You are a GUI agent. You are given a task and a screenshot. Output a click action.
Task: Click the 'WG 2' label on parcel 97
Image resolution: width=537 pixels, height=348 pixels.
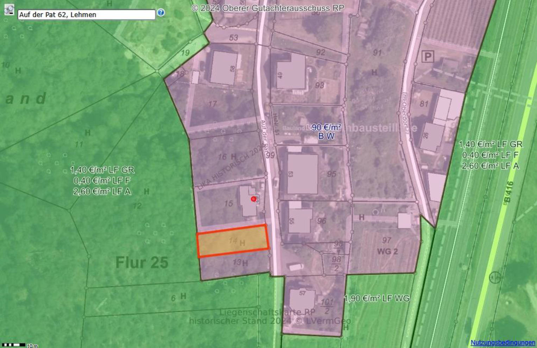click(387, 252)
